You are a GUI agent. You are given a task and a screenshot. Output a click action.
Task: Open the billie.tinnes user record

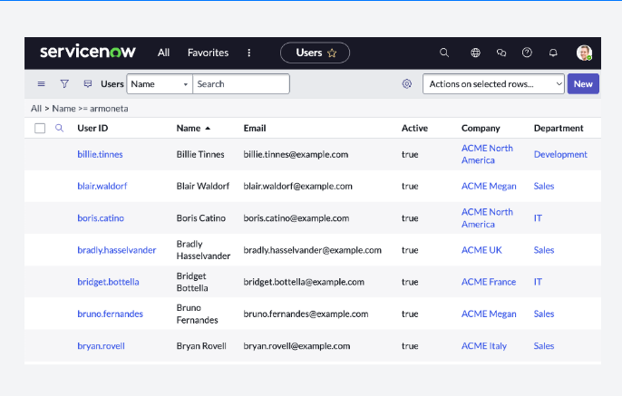click(x=100, y=154)
